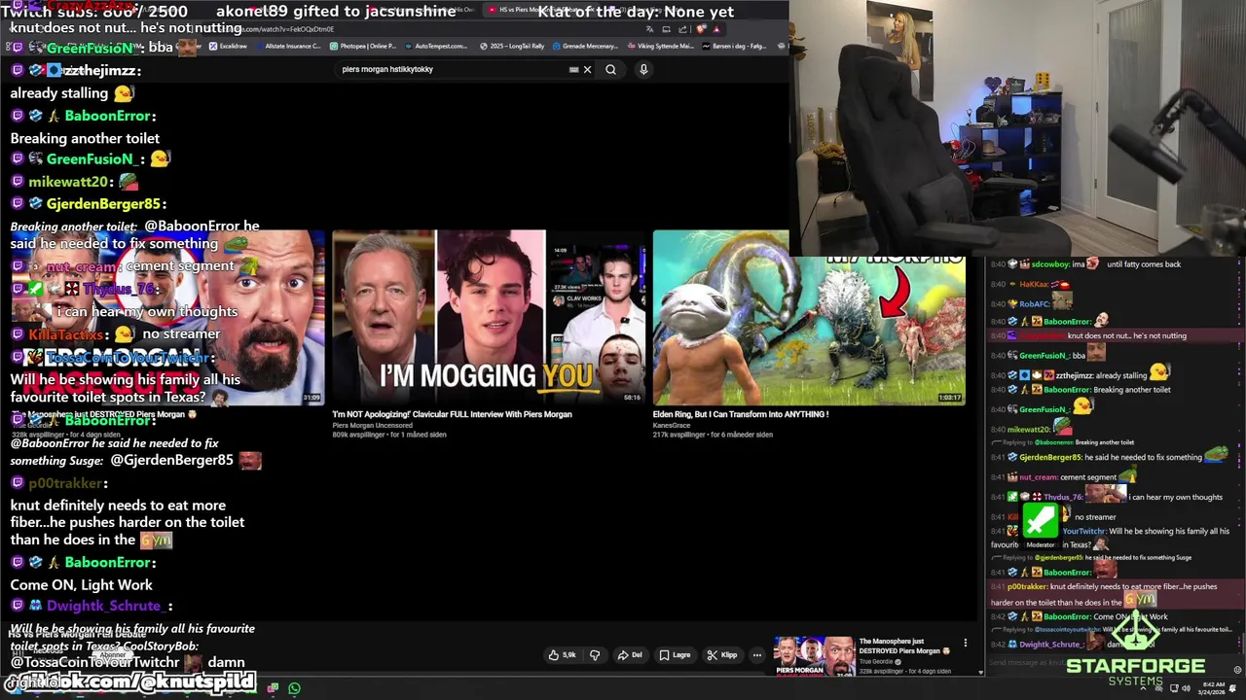Screen dimensions: 1246x700
Task: Save the video with the Lagre button
Action: 675,655
